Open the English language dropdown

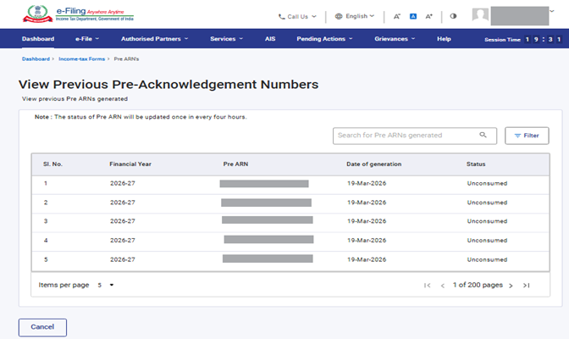pyautogui.click(x=355, y=15)
